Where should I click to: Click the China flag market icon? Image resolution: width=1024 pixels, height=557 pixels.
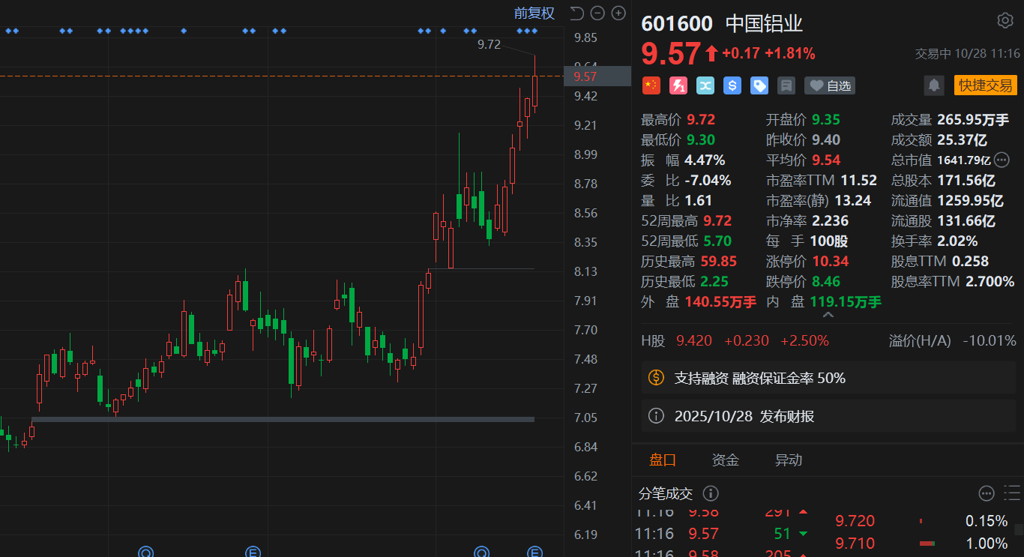pos(651,85)
